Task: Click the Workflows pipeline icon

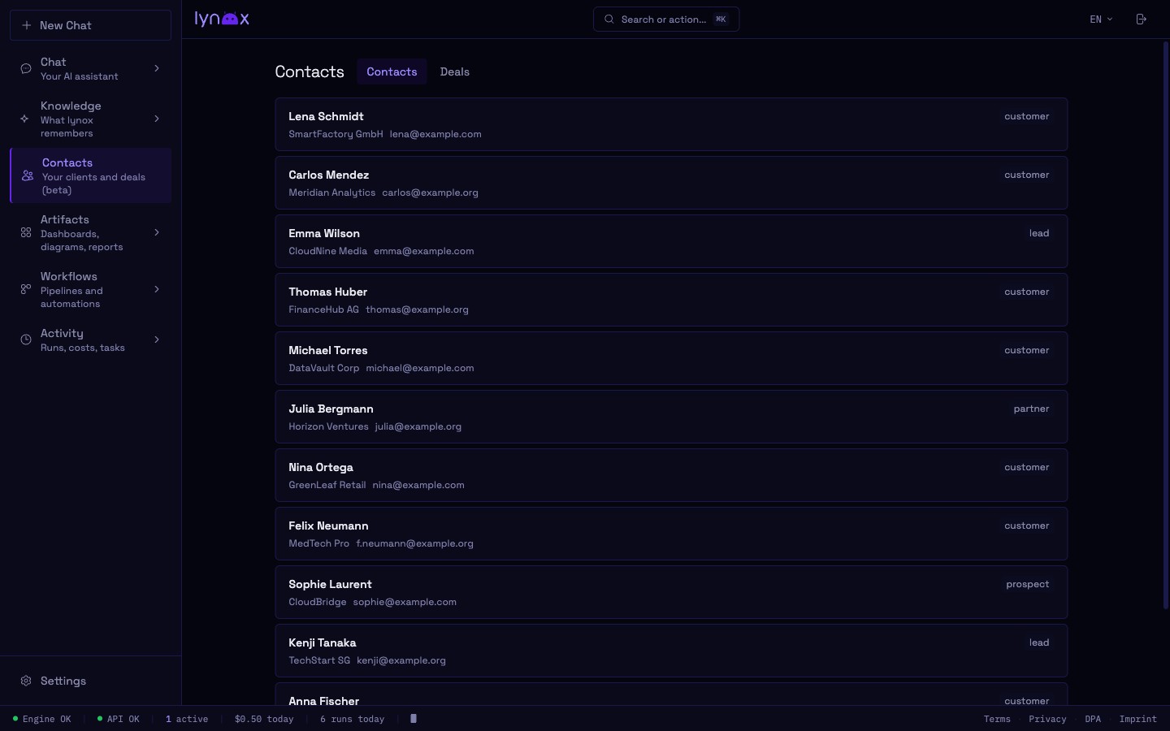Action: (x=26, y=290)
